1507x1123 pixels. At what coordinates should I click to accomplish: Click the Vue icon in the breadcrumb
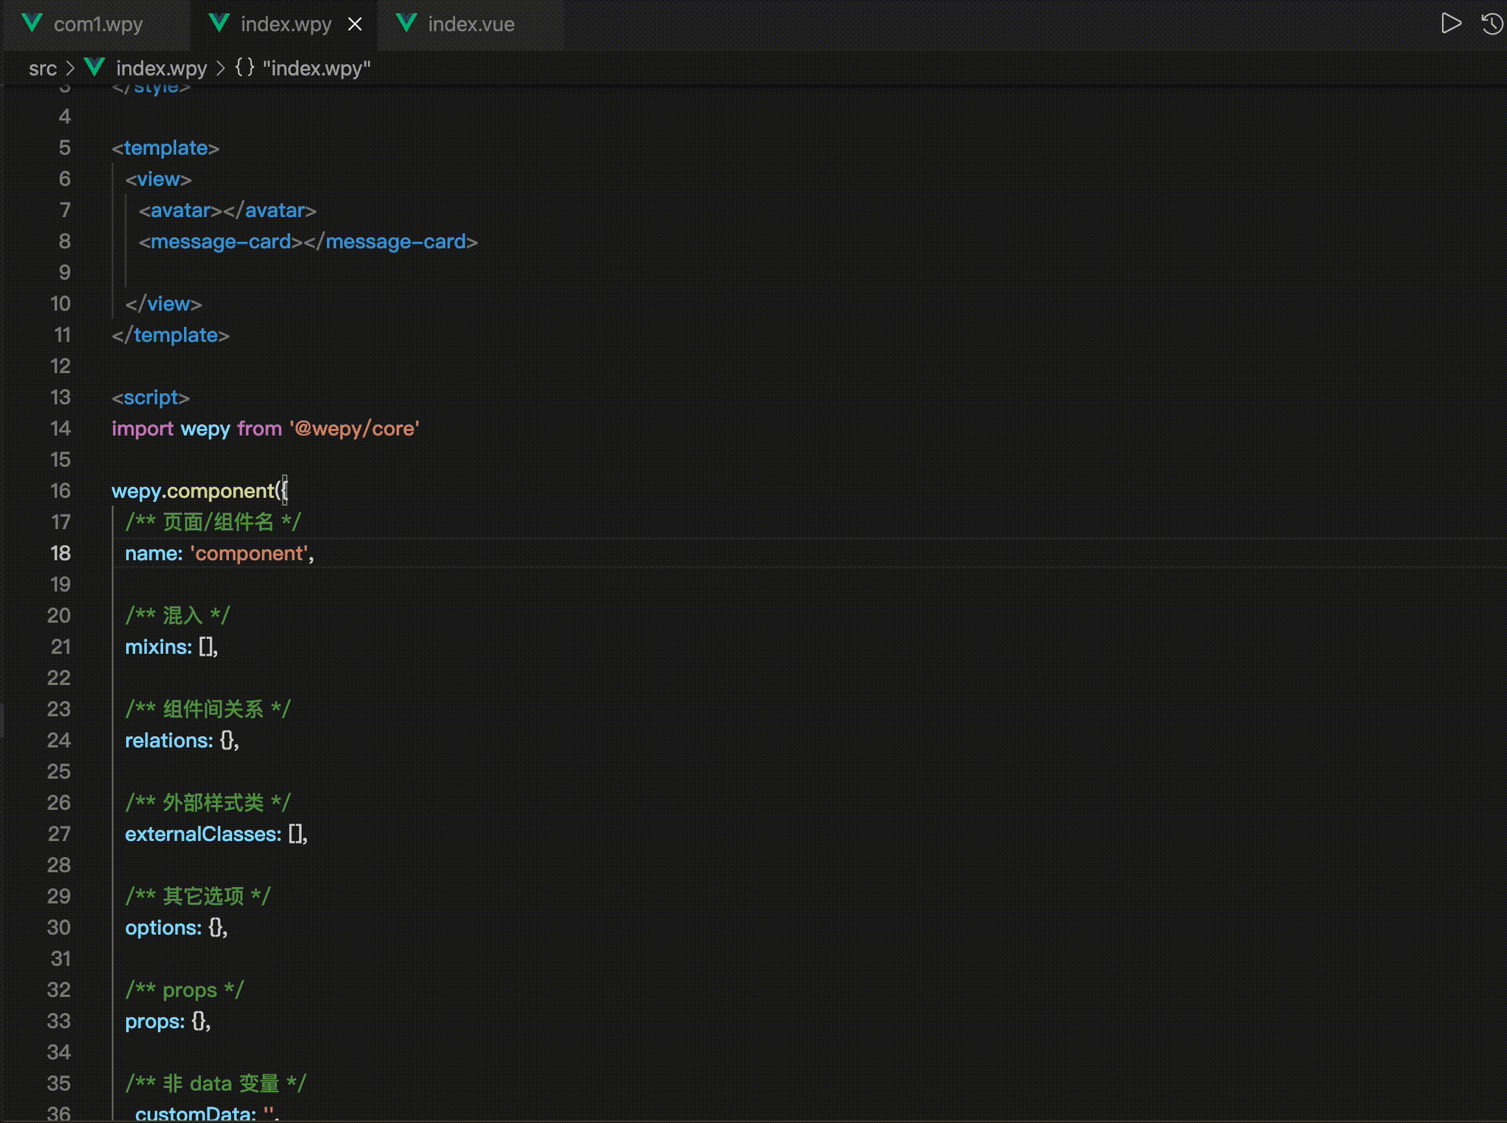94,68
